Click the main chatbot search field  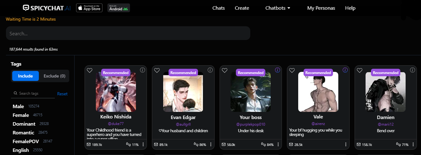pos(128,33)
